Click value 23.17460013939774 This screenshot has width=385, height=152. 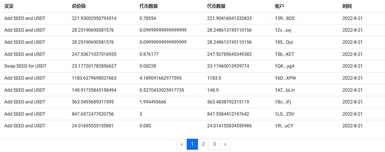click(x=228, y=66)
